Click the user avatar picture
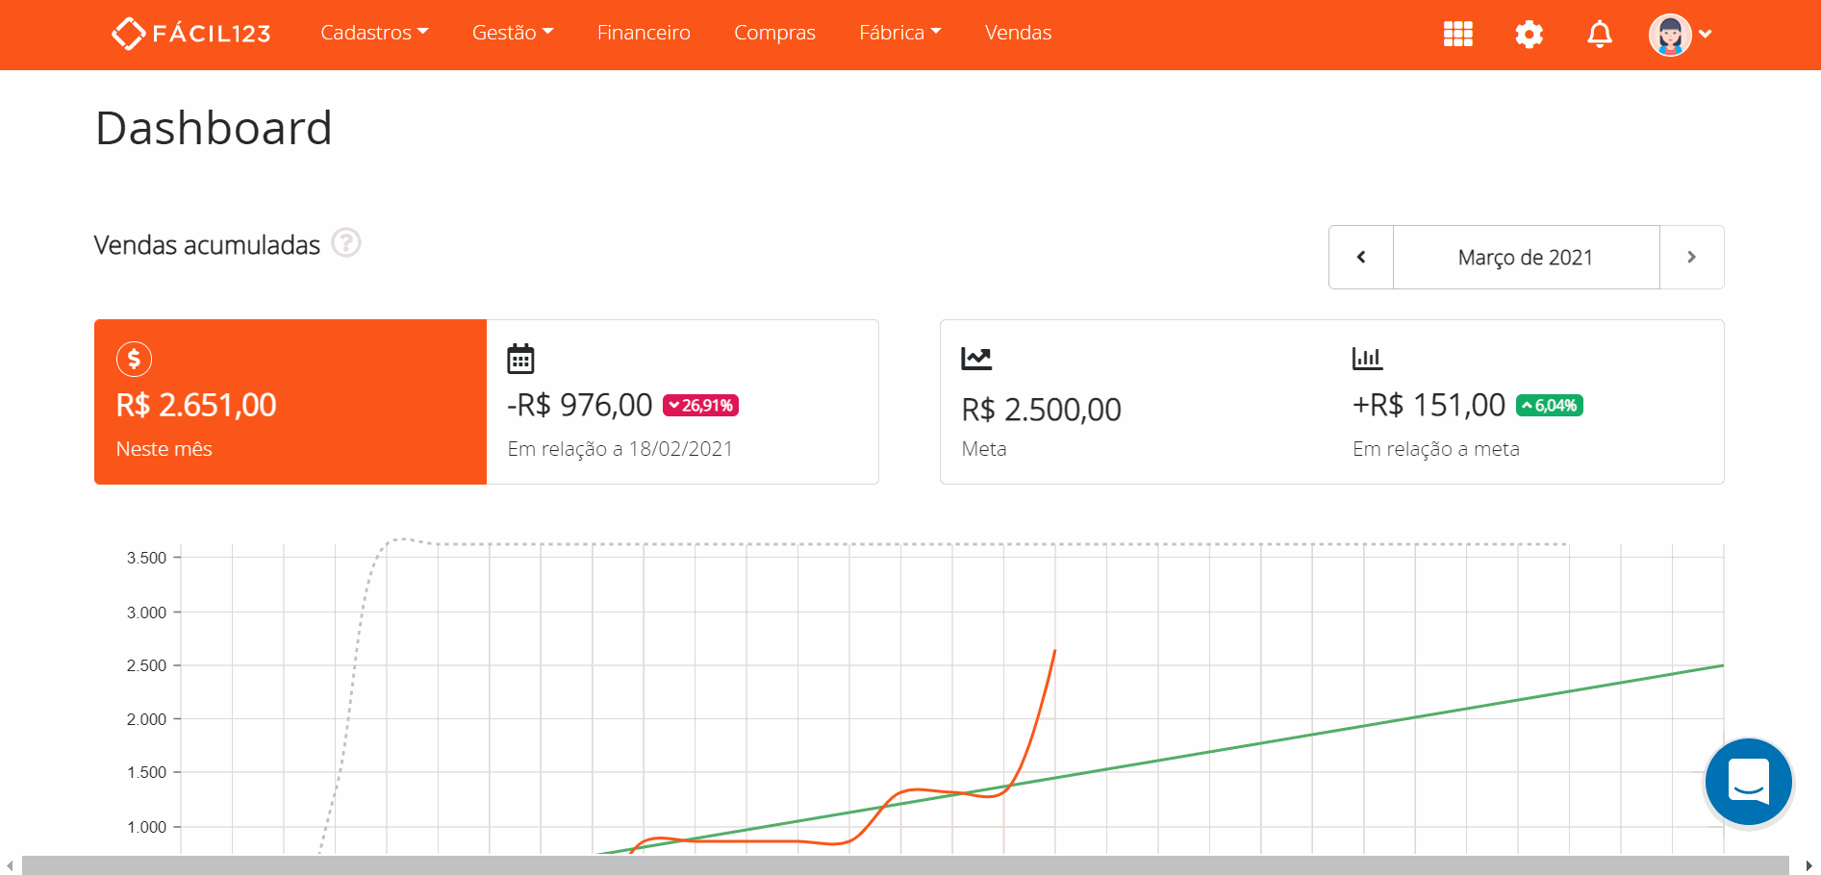This screenshot has height=875, width=1821. [x=1670, y=35]
